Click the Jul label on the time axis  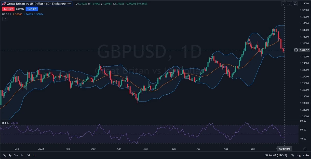[x=198, y=149]
